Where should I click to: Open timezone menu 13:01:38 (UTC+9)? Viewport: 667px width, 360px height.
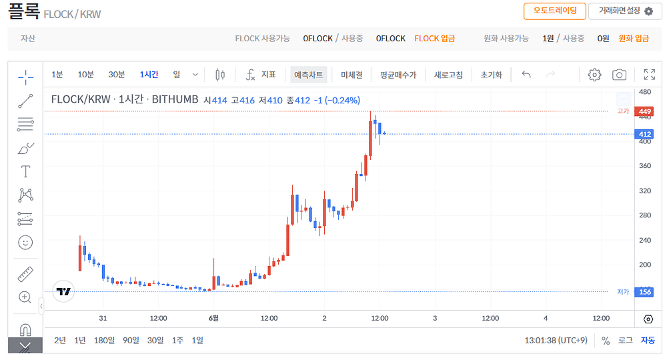pyautogui.click(x=556, y=341)
